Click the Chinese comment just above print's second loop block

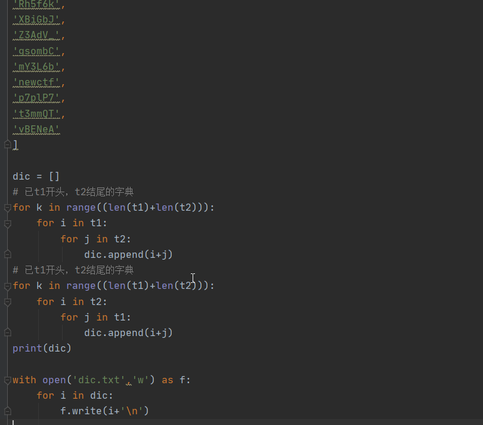[73, 270]
